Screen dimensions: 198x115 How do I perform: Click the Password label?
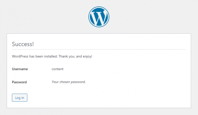click(x=19, y=82)
